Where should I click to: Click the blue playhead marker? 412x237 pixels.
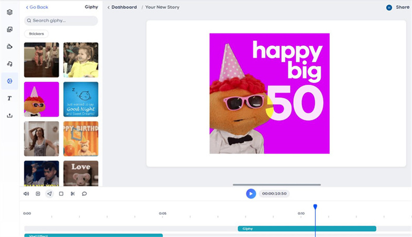315,206
